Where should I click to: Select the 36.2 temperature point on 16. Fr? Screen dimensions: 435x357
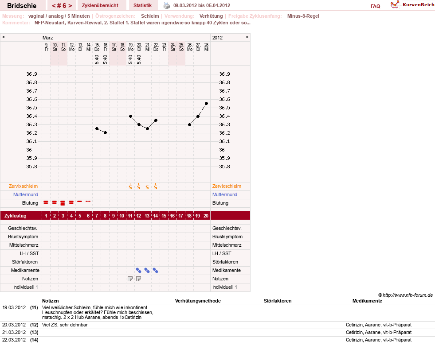[x=106, y=133]
